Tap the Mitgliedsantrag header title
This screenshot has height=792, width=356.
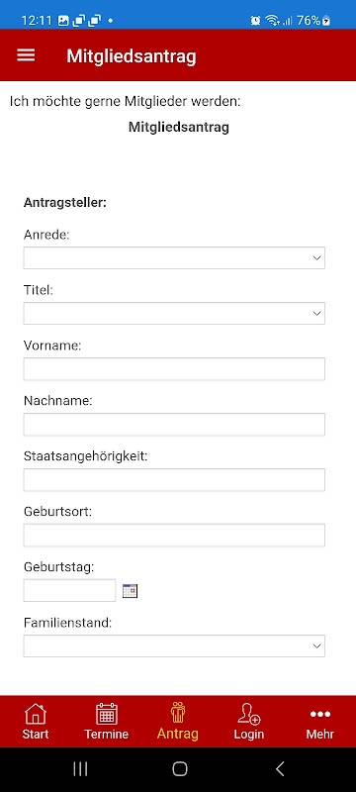click(x=132, y=56)
